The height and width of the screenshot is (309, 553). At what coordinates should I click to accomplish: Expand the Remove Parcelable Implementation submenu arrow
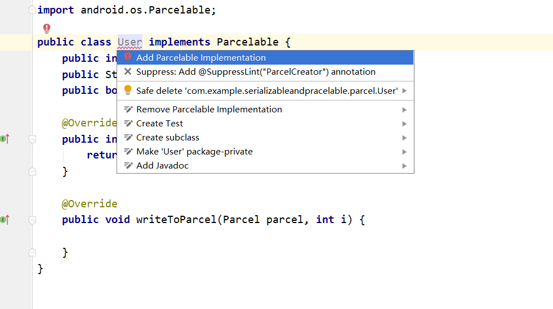click(404, 110)
